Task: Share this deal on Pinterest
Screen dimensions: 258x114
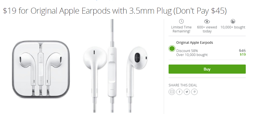Action: [x=194, y=92]
